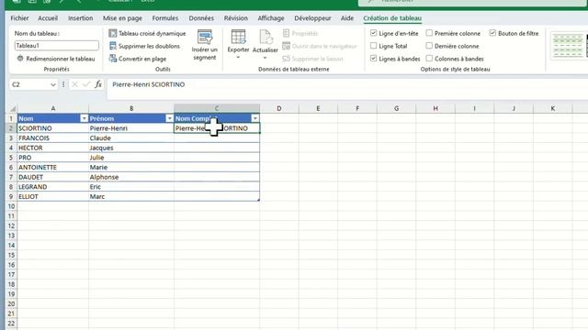Click cell B2 containing Pierre-Henri

coord(131,128)
